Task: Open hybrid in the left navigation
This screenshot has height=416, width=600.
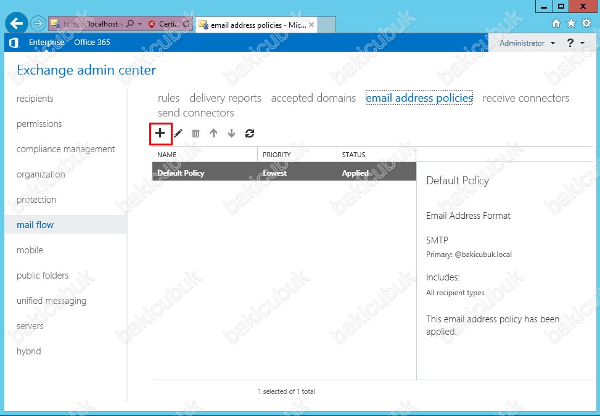Action: tap(29, 351)
